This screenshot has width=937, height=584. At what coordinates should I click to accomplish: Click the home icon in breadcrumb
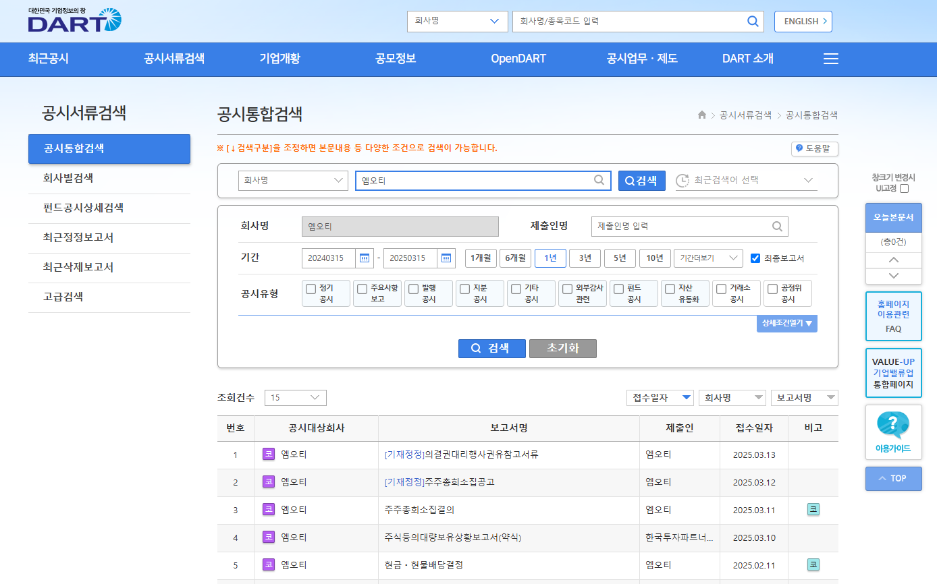702,115
